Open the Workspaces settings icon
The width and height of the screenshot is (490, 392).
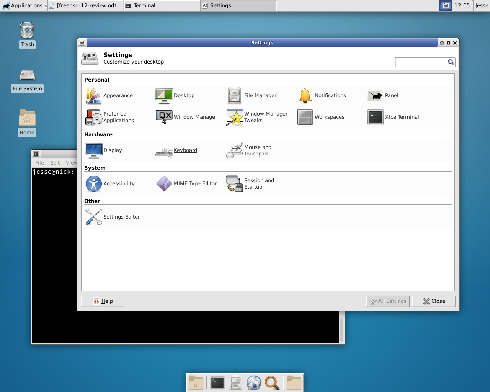point(305,117)
